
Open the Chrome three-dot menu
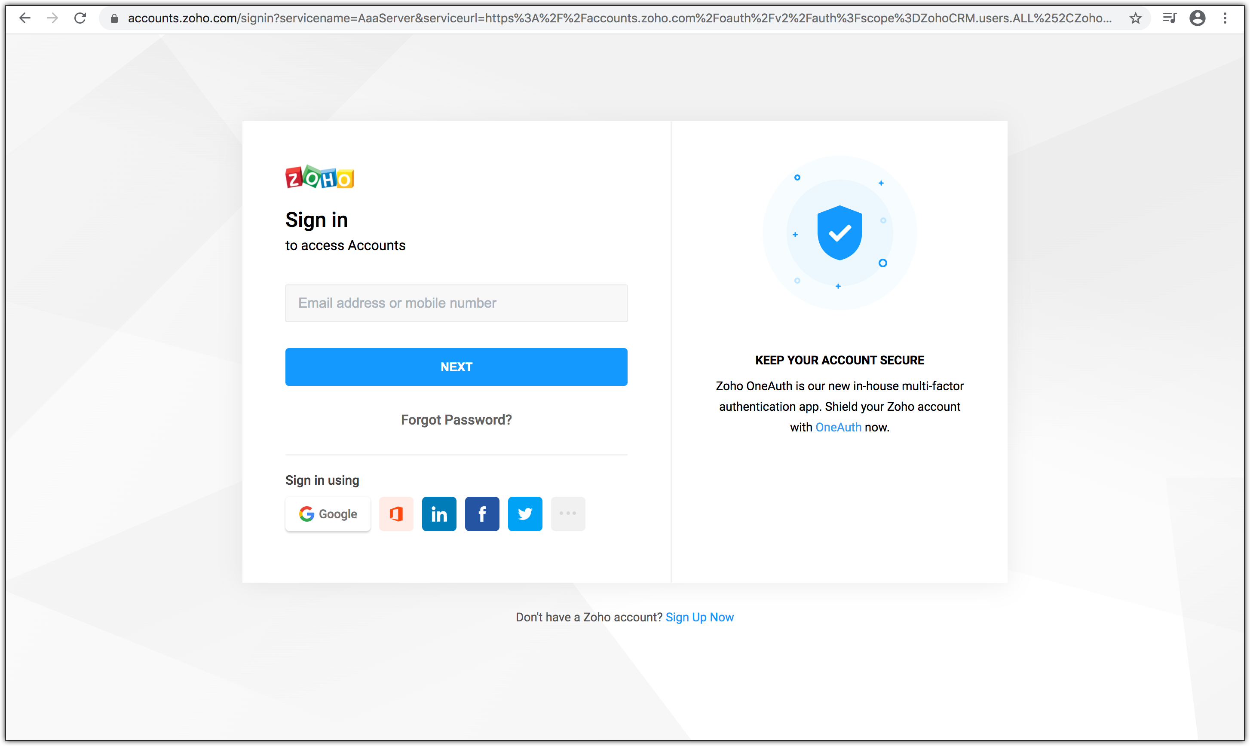tap(1225, 18)
